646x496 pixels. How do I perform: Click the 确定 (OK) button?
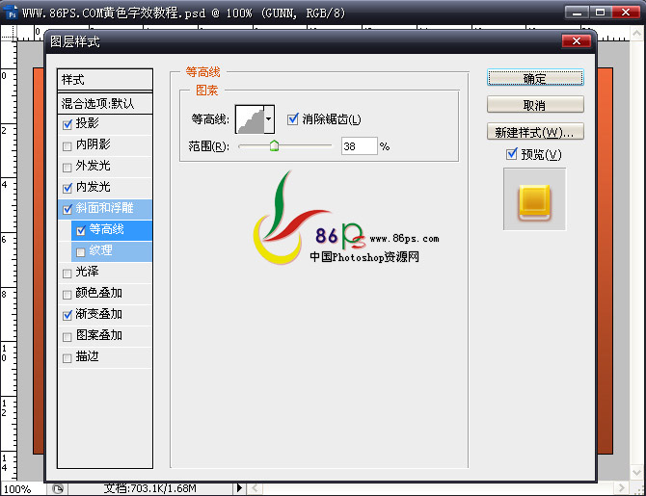(535, 77)
